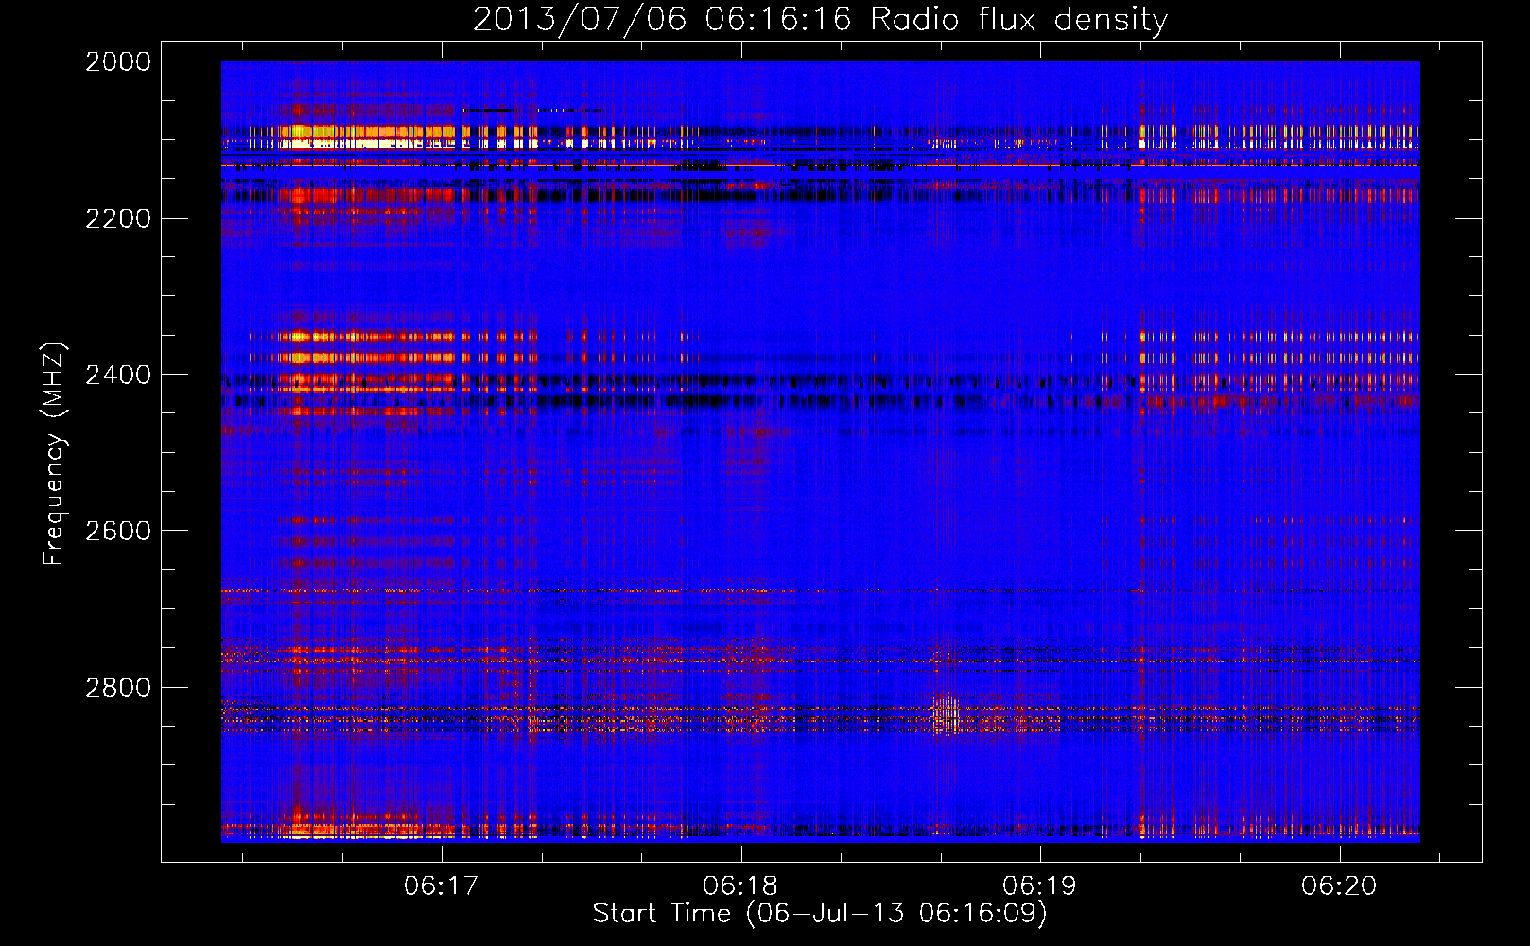Select the "2000" frequency tick label
The image size is (1530, 946).
pos(118,61)
